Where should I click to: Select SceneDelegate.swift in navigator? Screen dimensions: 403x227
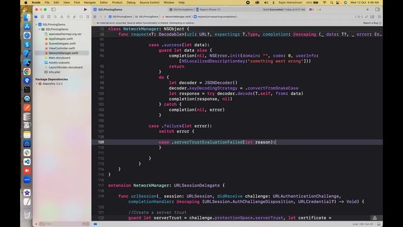click(x=62, y=44)
